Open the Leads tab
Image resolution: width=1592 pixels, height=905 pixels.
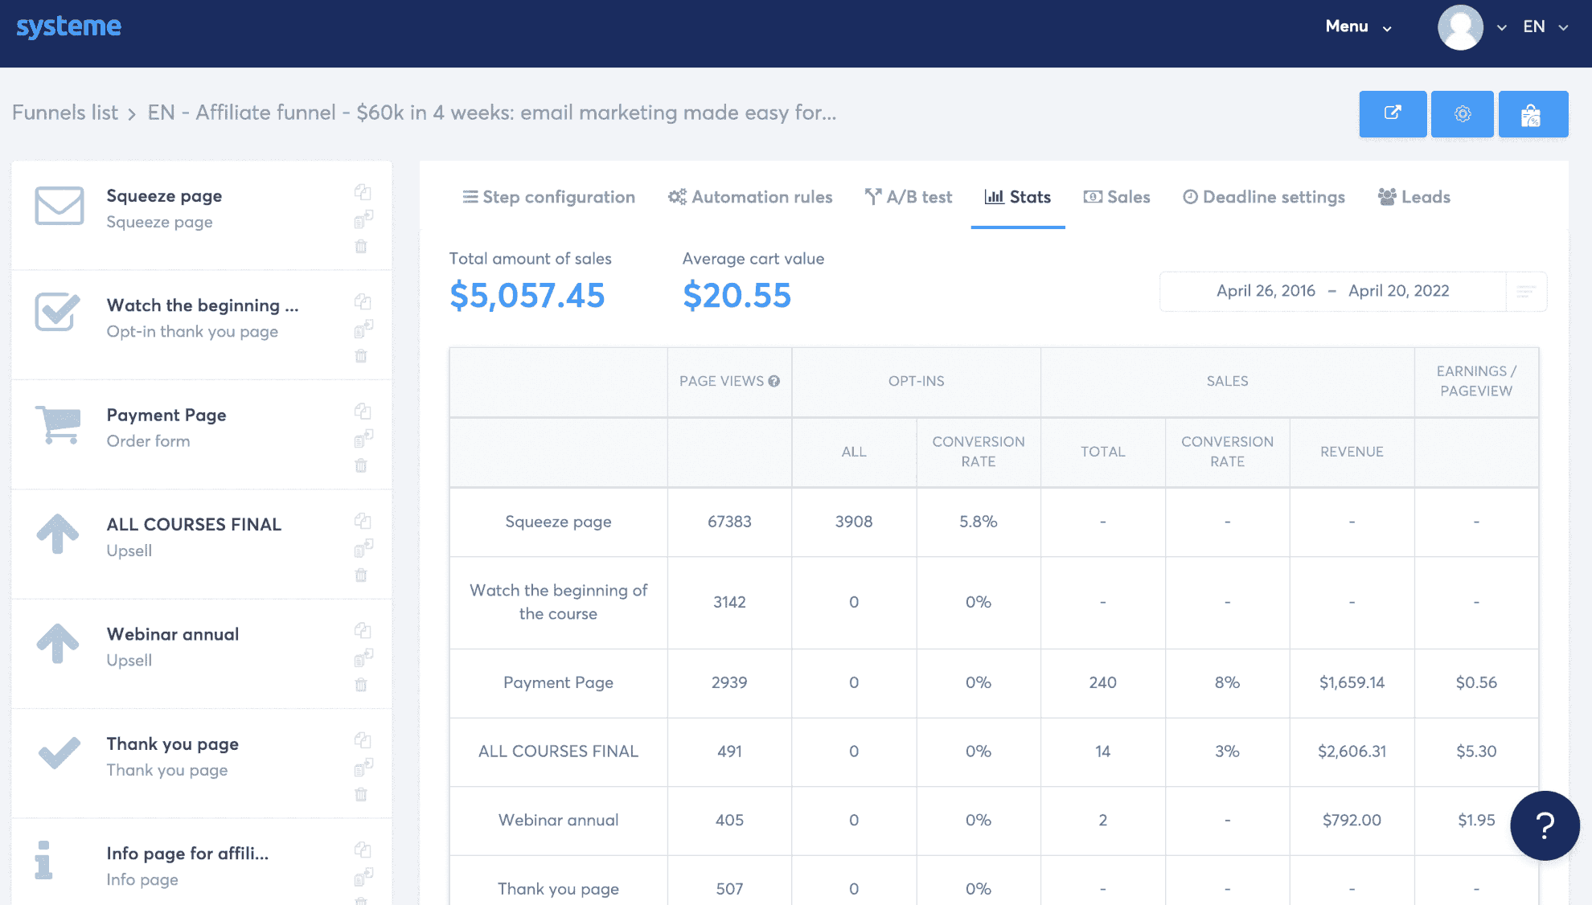[x=1414, y=197]
